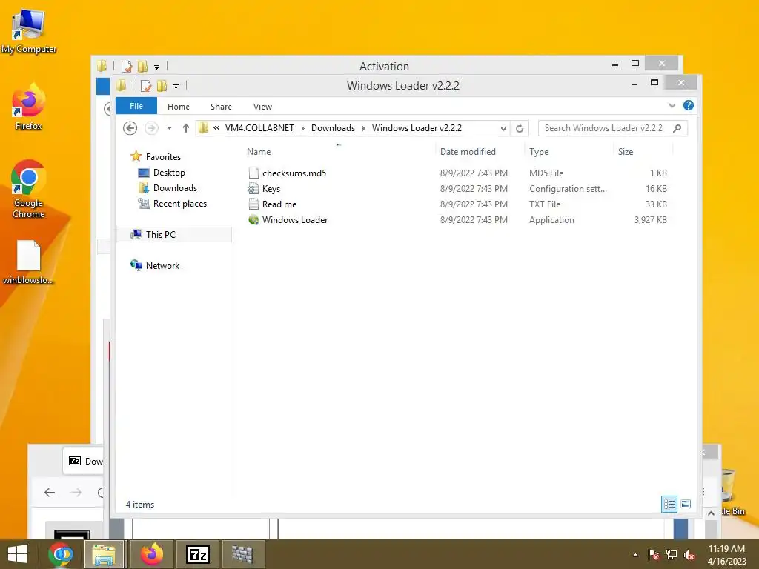
Task: Open My Computer desktop shortcut
Action: click(x=29, y=31)
